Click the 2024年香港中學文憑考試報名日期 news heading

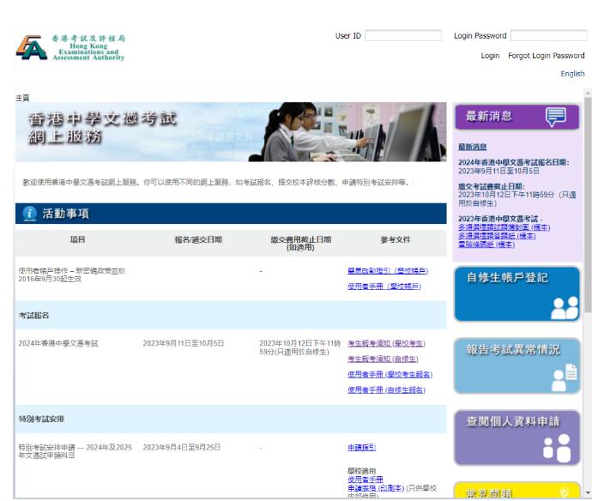tap(513, 162)
